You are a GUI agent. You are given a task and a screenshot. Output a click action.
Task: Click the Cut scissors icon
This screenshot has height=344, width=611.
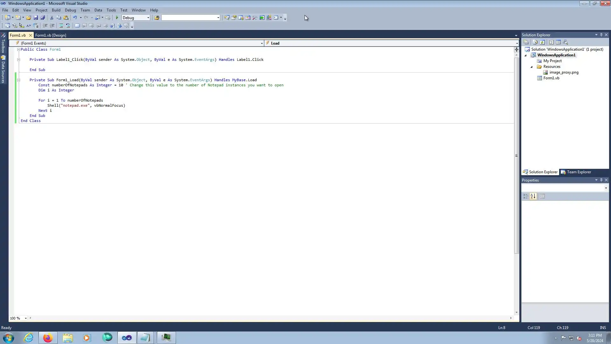(x=52, y=18)
